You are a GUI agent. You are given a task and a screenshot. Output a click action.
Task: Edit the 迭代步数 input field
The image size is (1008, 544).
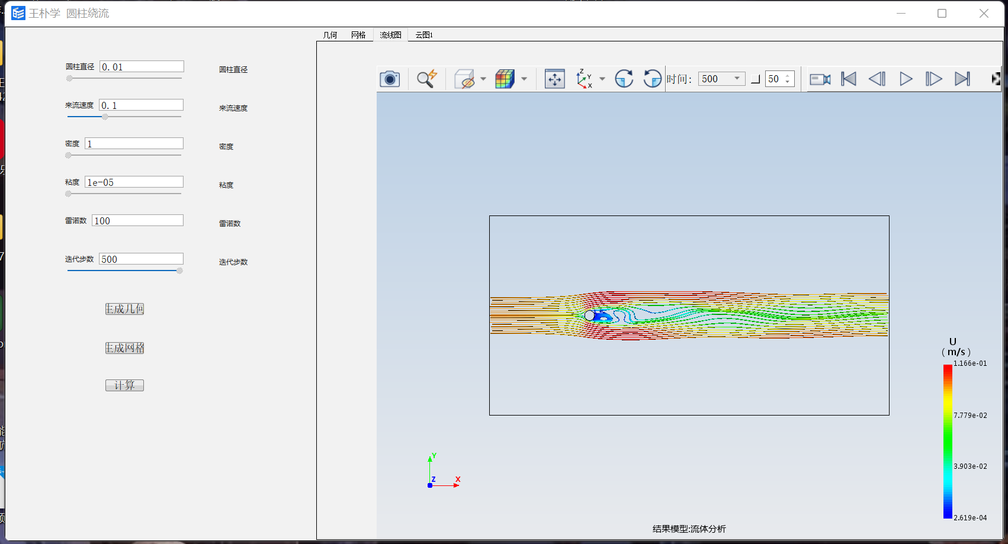coord(141,259)
